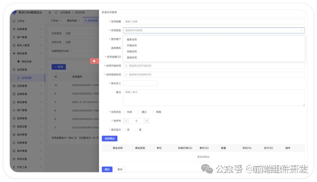
Task: Open 合同列表 in the sidebar
Action: (27, 78)
